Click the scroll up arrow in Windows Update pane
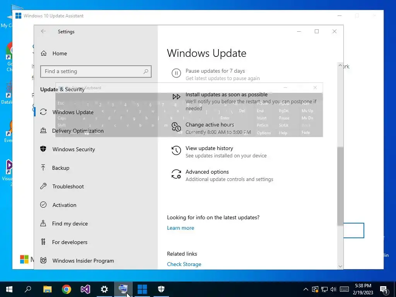This screenshot has width=396, height=297. (340, 66)
